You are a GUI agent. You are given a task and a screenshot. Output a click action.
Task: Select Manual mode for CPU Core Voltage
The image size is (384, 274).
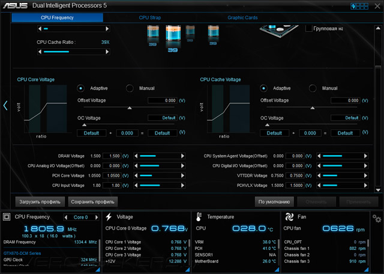pyautogui.click(x=130, y=88)
